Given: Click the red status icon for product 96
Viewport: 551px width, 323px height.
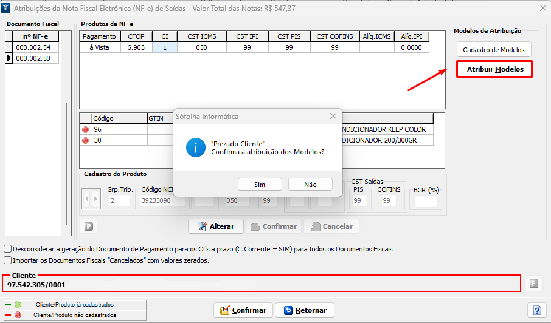Looking at the screenshot, I should 85,129.
